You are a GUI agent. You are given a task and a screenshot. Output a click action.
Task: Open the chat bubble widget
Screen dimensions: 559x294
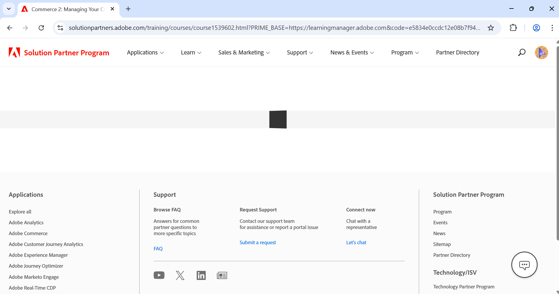[524, 265]
